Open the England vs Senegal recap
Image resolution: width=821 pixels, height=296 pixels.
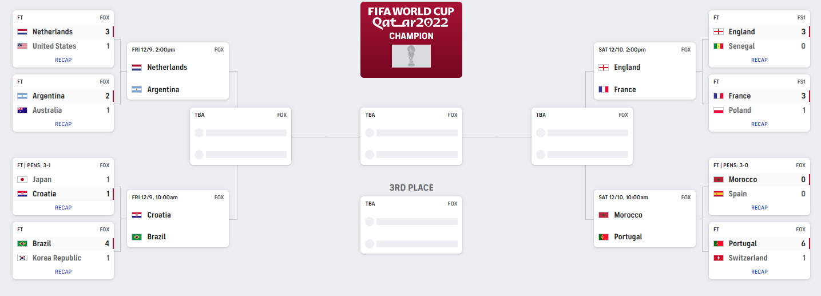tap(759, 60)
